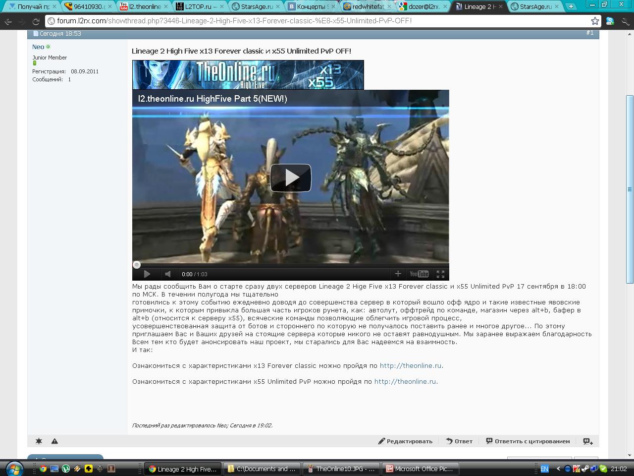Image resolution: width=634 pixels, height=476 pixels.
Task: Click the system clock showing 21:02
Action: pyautogui.click(x=619, y=469)
